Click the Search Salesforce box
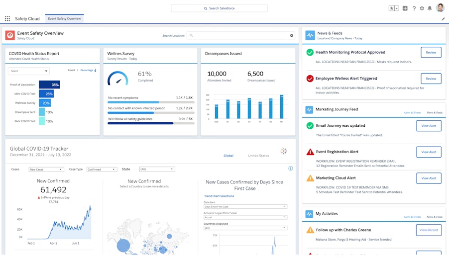This screenshot has width=449, height=257. point(220,8)
